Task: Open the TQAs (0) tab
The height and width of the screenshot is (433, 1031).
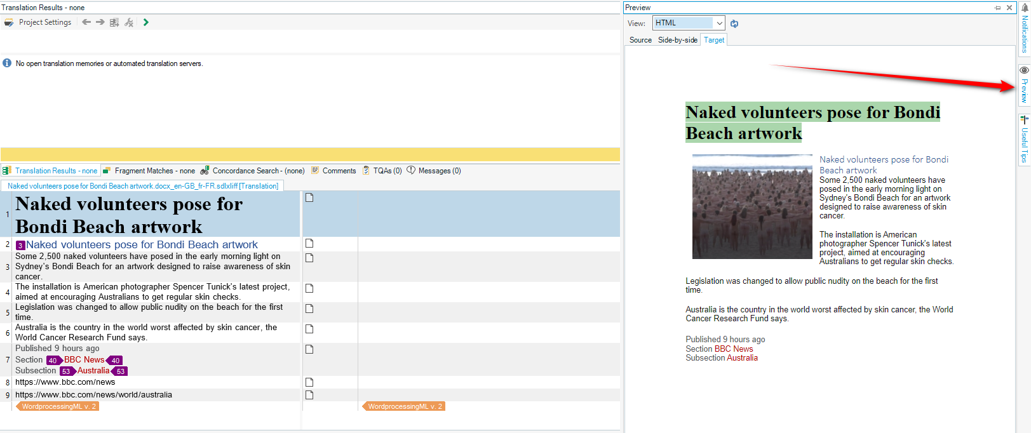Action: tap(382, 171)
